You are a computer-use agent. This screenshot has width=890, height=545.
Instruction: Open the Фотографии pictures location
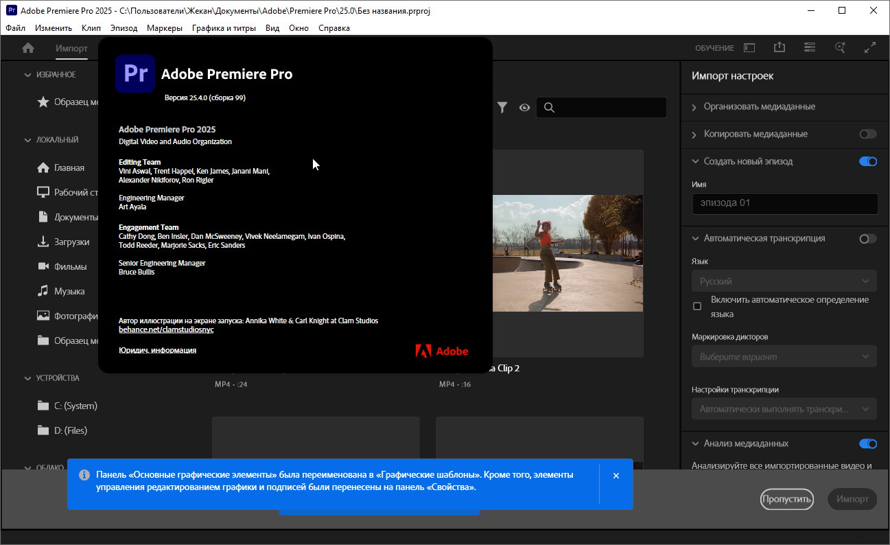67,316
